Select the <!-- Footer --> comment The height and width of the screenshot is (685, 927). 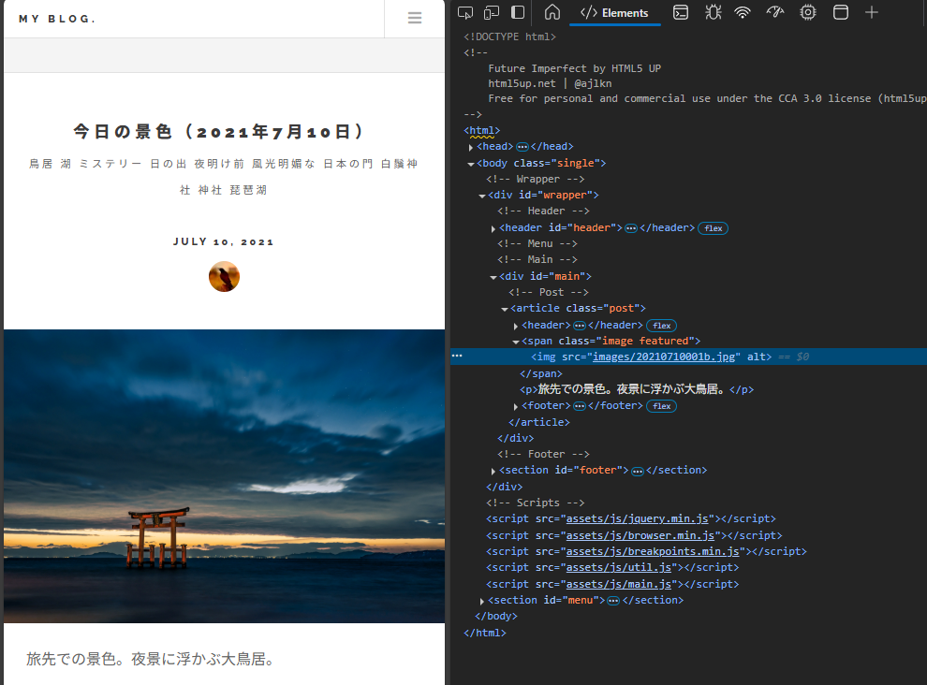tap(543, 454)
